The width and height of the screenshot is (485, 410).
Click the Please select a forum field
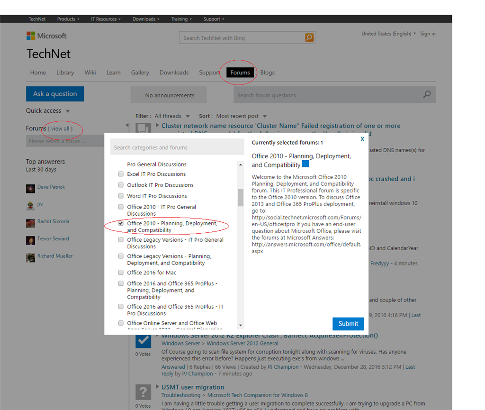point(64,141)
